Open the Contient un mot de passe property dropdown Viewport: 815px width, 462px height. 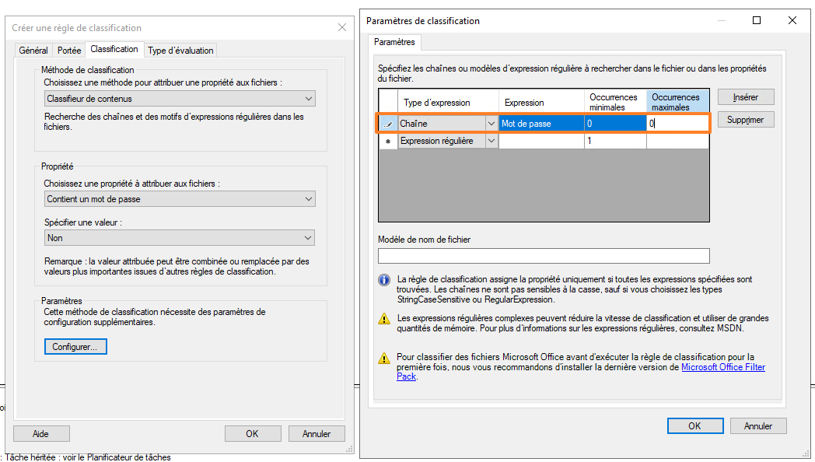point(309,198)
